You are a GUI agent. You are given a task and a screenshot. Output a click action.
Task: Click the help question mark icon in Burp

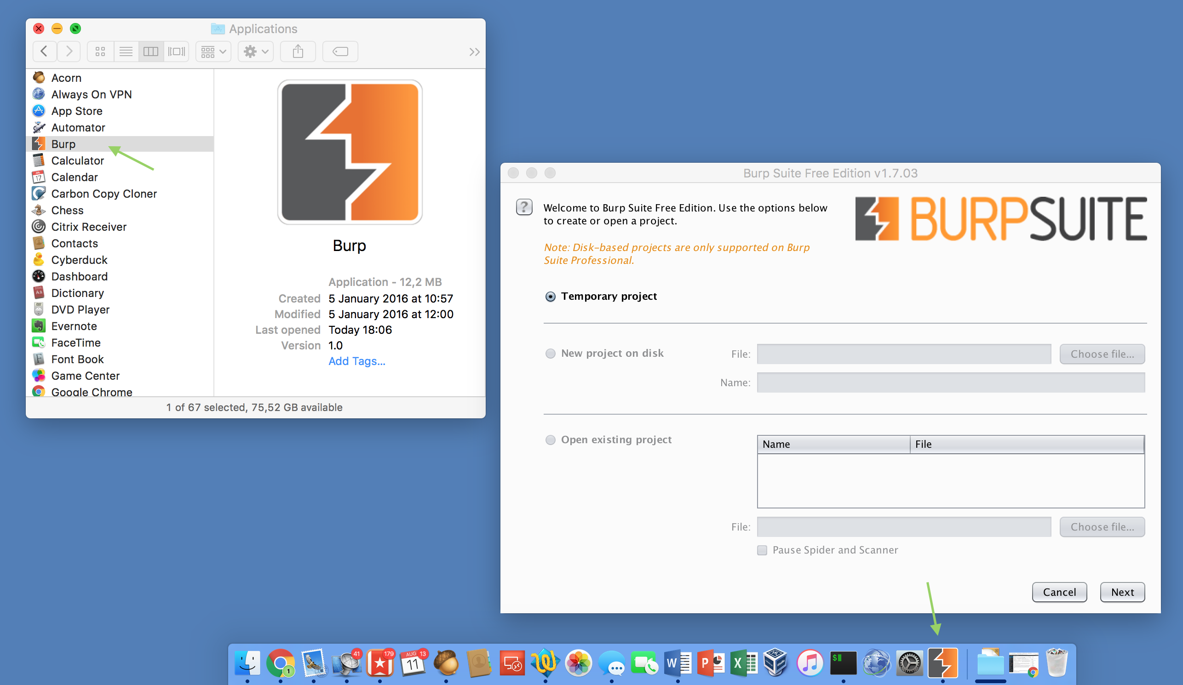pos(524,207)
